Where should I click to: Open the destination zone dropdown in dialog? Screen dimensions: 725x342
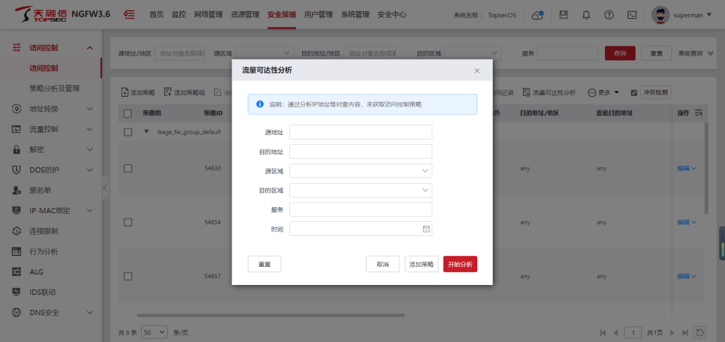pos(360,190)
